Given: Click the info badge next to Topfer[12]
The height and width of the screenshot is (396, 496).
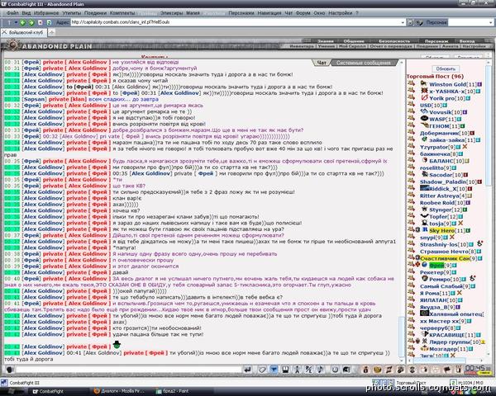Looking at the screenshot, I should click(460, 217).
